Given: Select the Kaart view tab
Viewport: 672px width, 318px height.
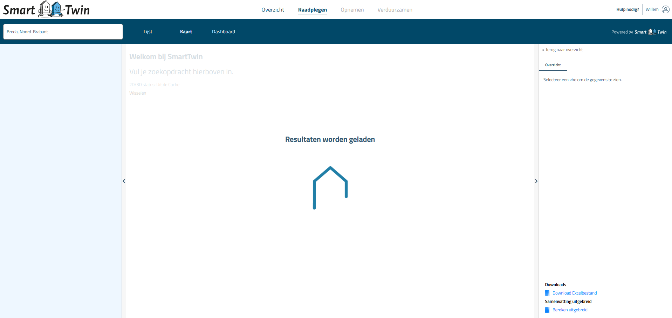Looking at the screenshot, I should tap(186, 32).
